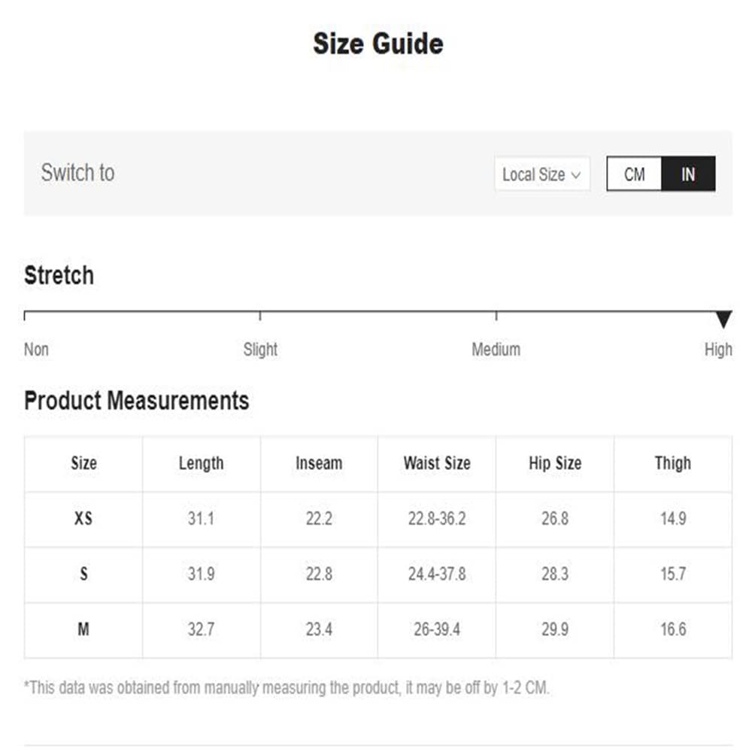Click the Inseam column header
Image resolution: width=752 pixels, height=752 pixels.
pyautogui.click(x=320, y=463)
